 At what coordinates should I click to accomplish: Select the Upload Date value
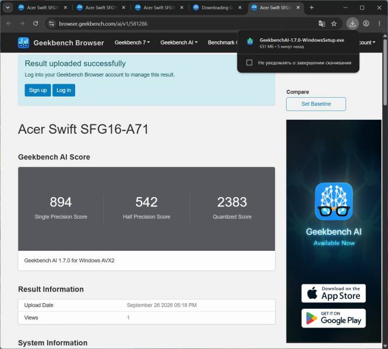(x=161, y=305)
